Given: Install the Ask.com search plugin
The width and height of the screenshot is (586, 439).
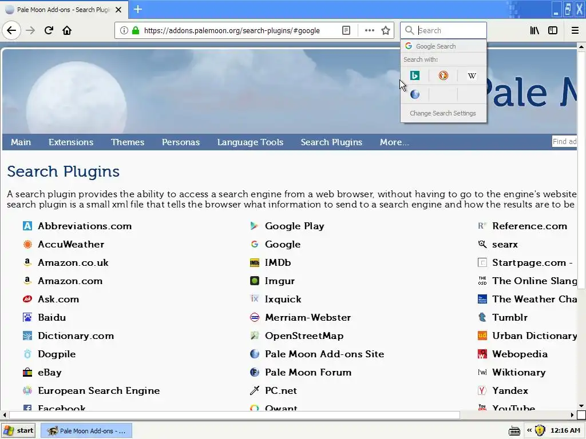Looking at the screenshot, I should tap(58, 299).
